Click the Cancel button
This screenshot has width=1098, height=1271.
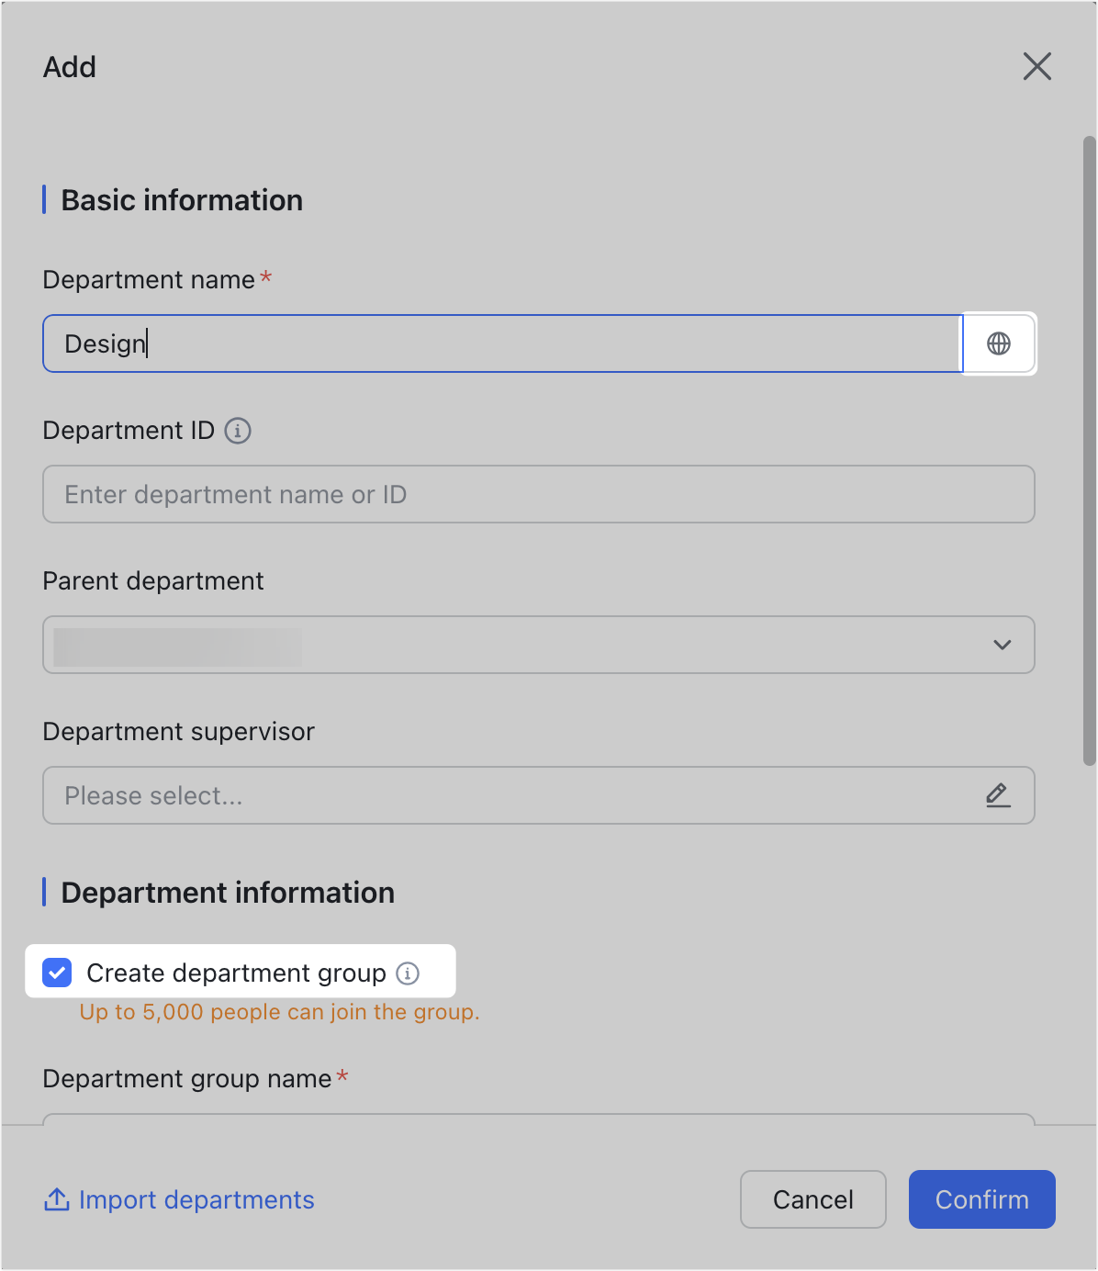coord(812,1199)
